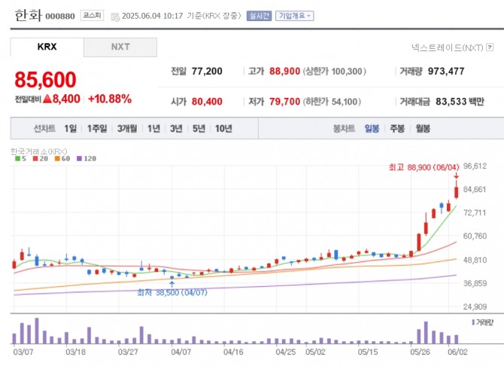The width and height of the screenshot is (504, 366).
Task: Select the KRX tab
Action: pyautogui.click(x=47, y=47)
